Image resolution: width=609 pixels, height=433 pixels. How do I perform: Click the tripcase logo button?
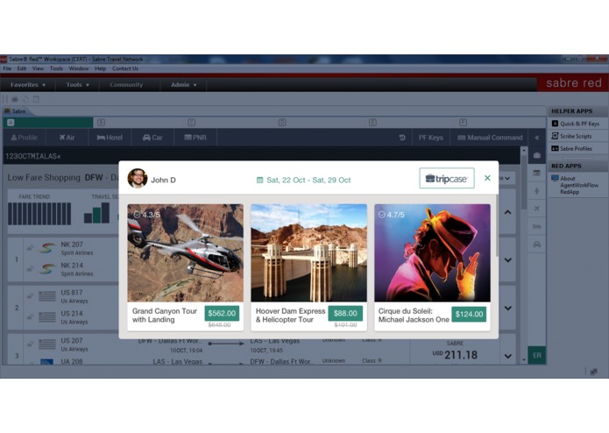[447, 178]
